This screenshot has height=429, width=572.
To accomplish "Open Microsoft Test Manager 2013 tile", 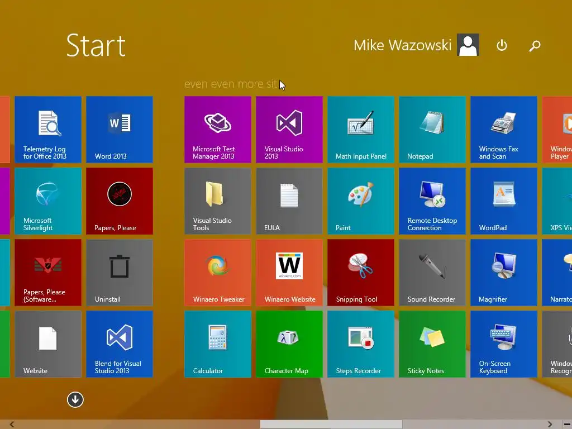I will [x=218, y=130].
